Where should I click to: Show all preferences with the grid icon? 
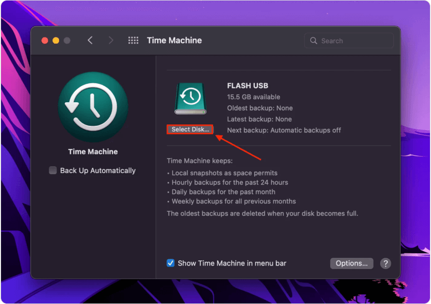click(133, 41)
